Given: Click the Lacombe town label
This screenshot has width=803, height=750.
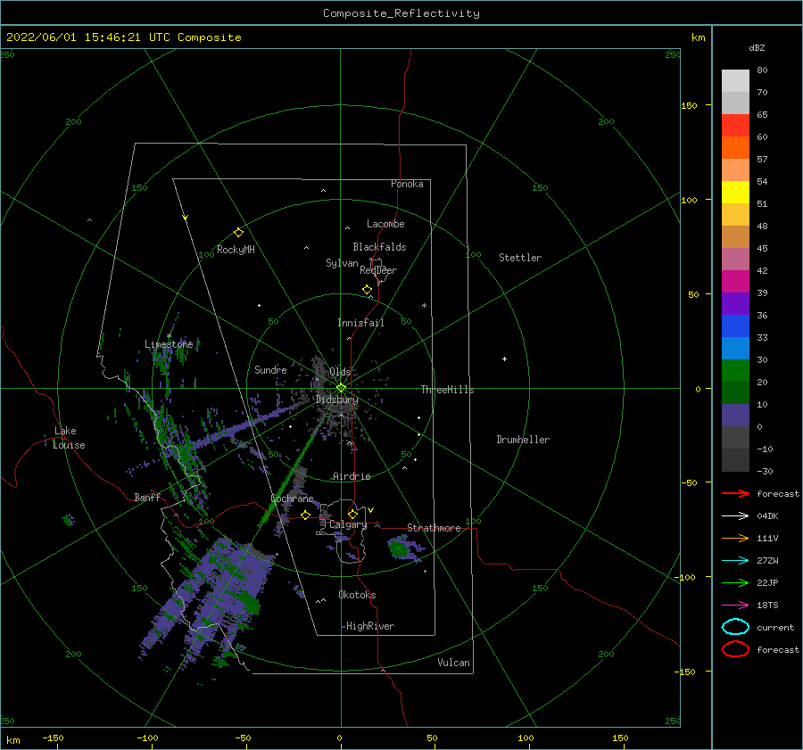Looking at the screenshot, I should pyautogui.click(x=385, y=224).
